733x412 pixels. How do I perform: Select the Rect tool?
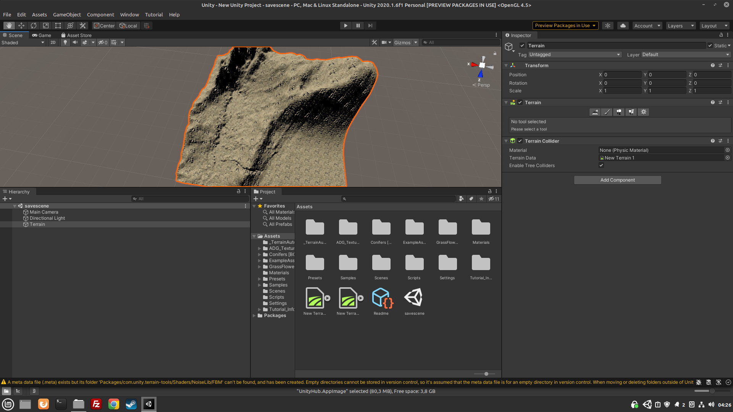tap(58, 26)
